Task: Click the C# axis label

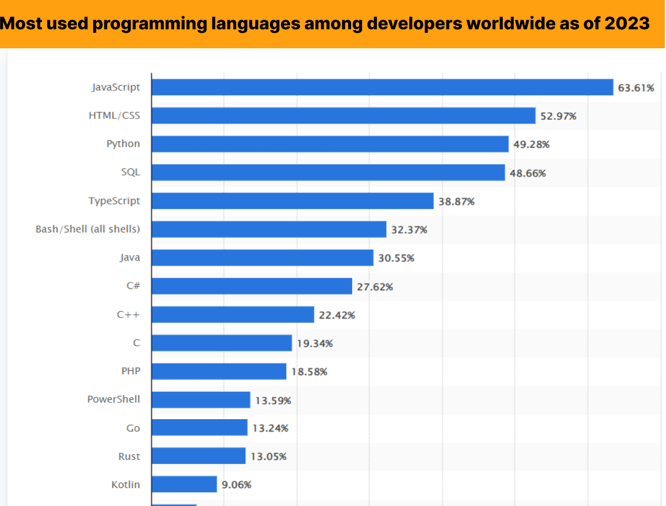Action: 133,286
